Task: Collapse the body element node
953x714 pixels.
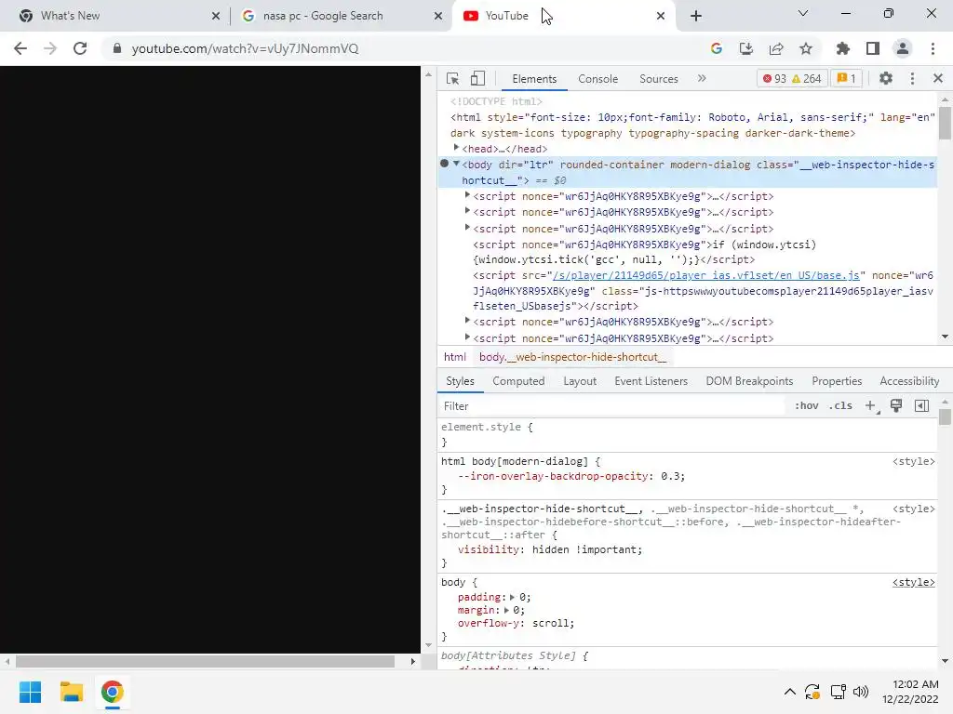Action: tap(456, 164)
